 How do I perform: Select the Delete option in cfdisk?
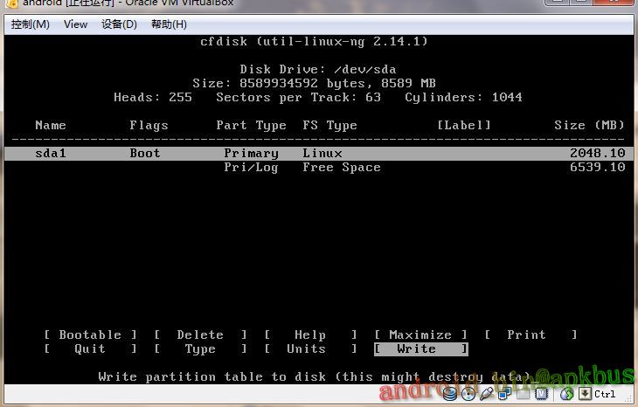200,335
